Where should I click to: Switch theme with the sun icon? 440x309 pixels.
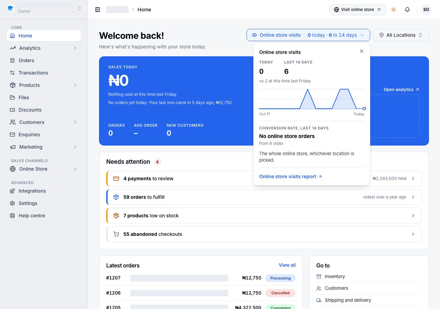click(394, 10)
